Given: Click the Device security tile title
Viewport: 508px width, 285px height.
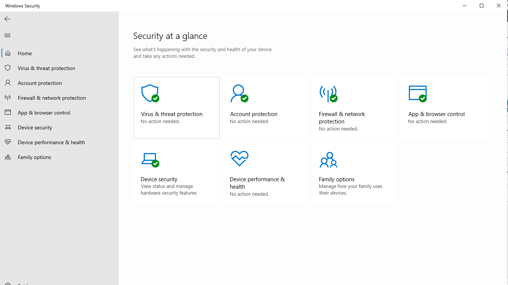Looking at the screenshot, I should 159,179.
